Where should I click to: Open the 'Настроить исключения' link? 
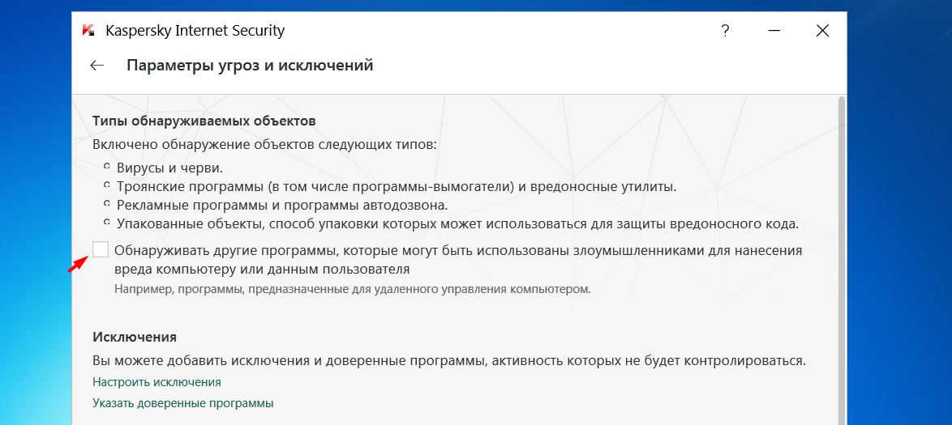pyautogui.click(x=157, y=382)
